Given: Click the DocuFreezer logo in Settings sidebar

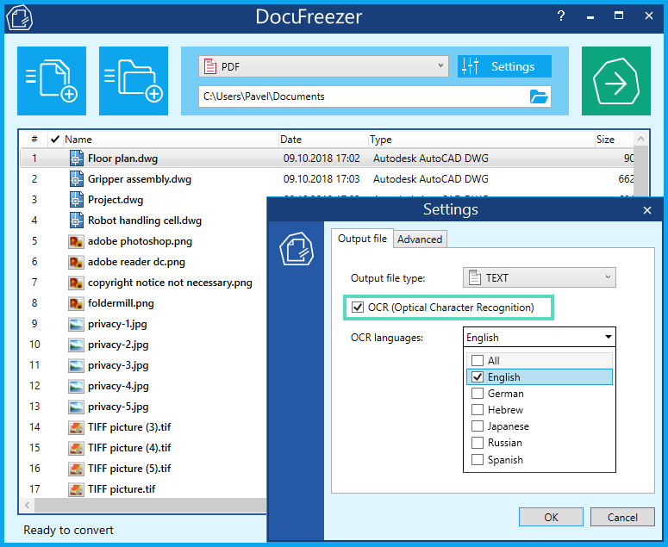Looking at the screenshot, I should (x=297, y=249).
